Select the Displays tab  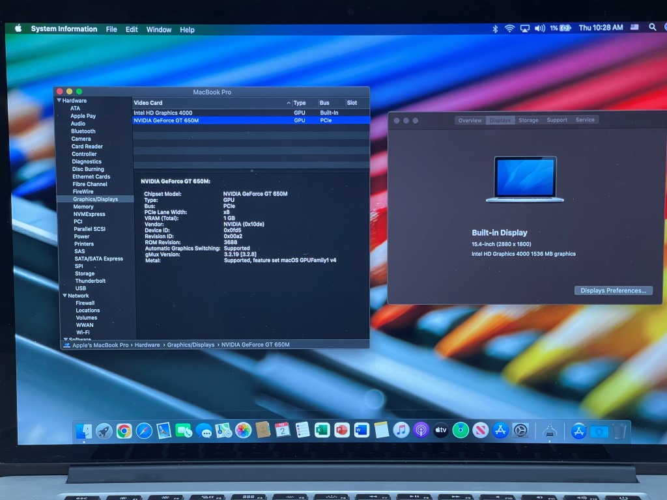(500, 120)
